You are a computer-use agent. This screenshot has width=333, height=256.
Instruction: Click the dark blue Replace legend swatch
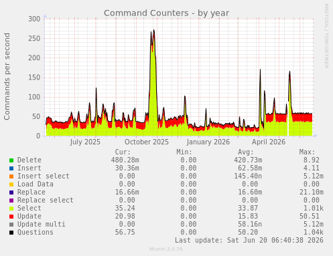pos(11,193)
